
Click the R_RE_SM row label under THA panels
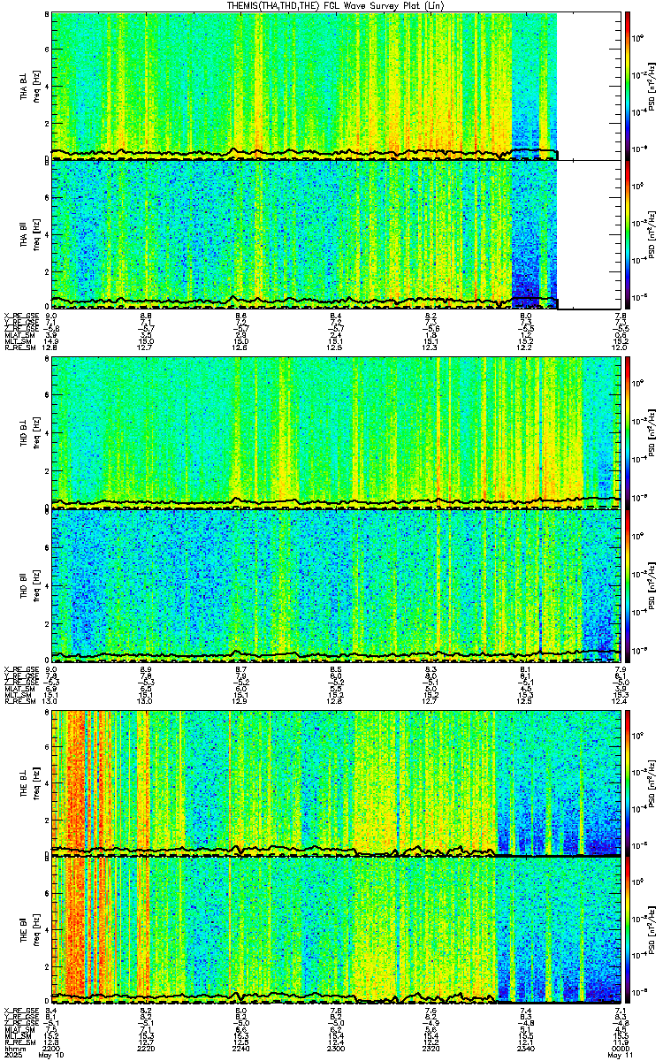(19, 347)
